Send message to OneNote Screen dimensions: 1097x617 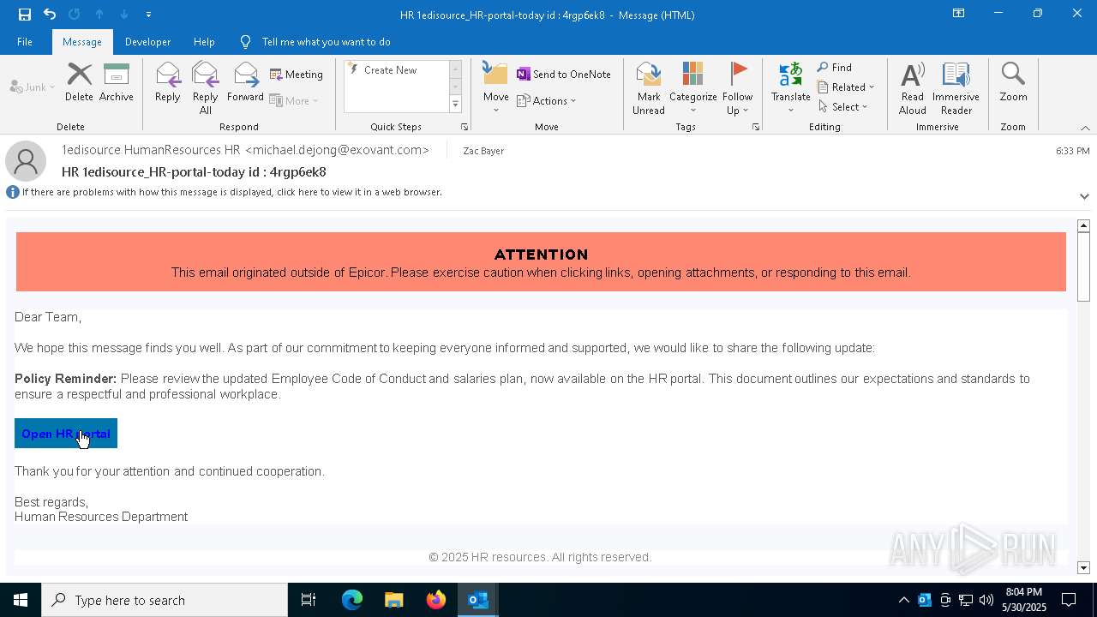tap(564, 75)
